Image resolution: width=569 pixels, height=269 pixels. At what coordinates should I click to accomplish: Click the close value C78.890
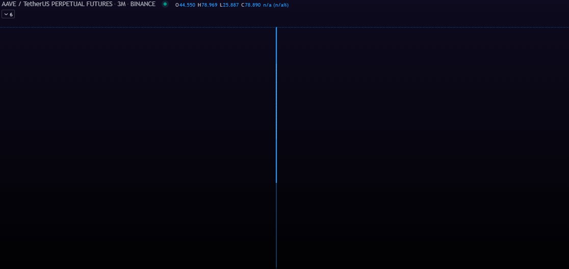(x=251, y=5)
